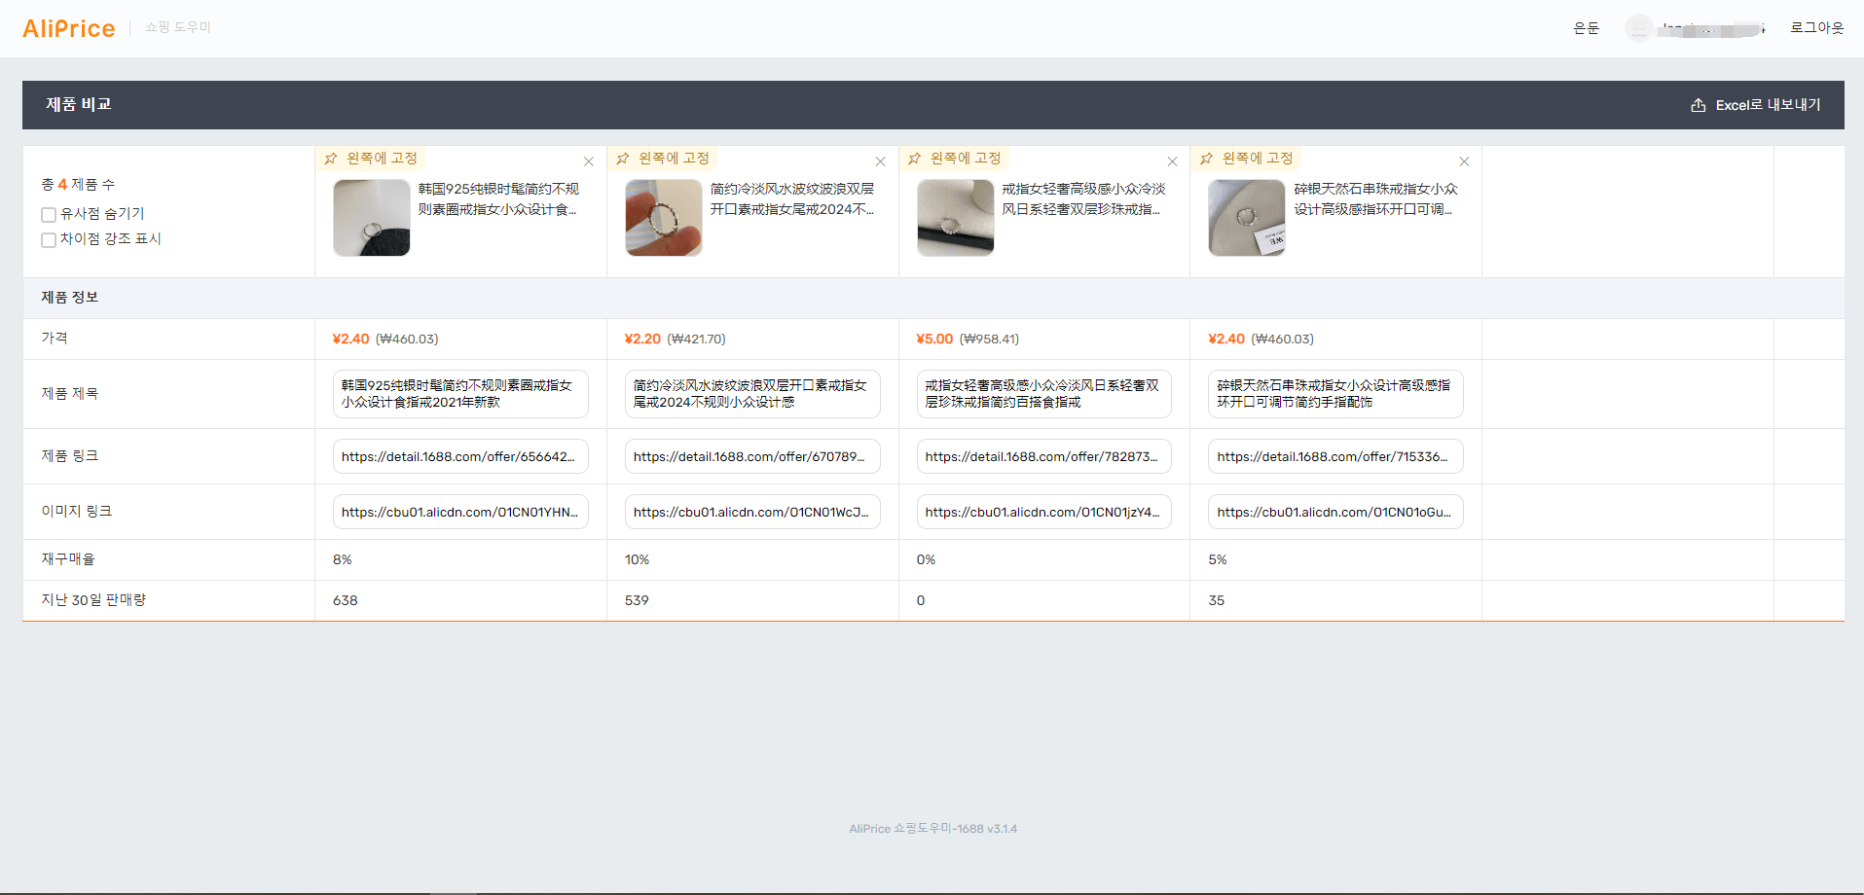1864x895 pixels.
Task: Enable the 차이점 강조 표시 checkbox
Action: coord(49,240)
